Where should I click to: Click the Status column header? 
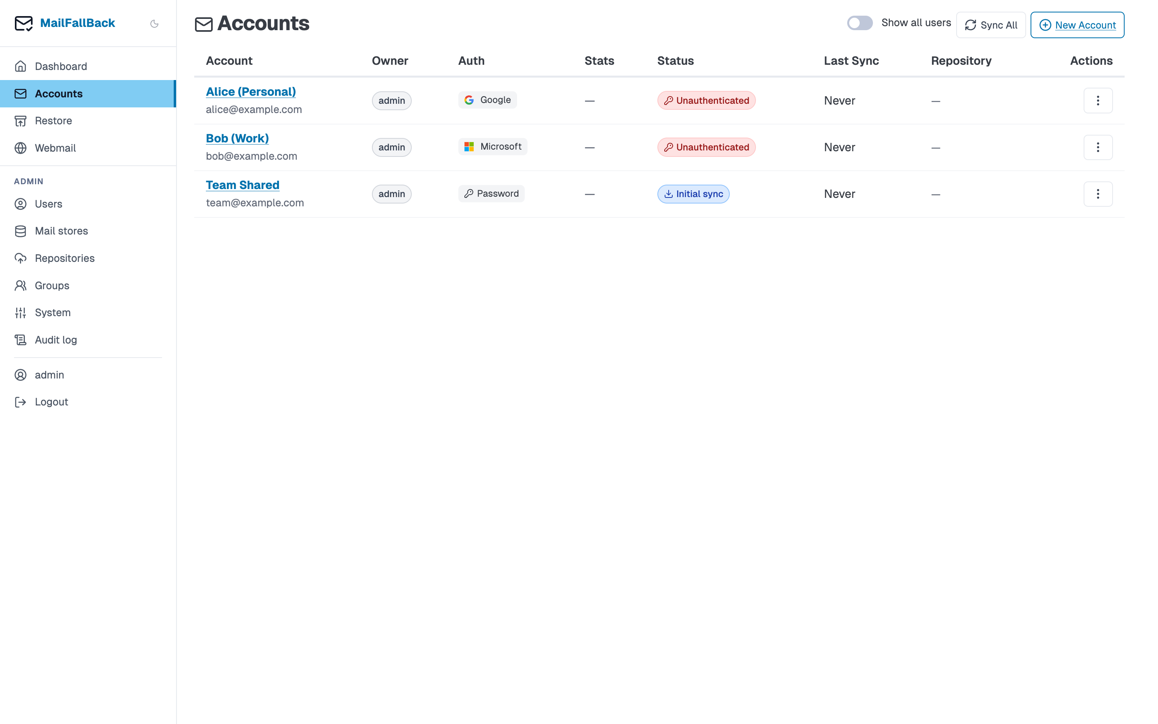coord(675,61)
